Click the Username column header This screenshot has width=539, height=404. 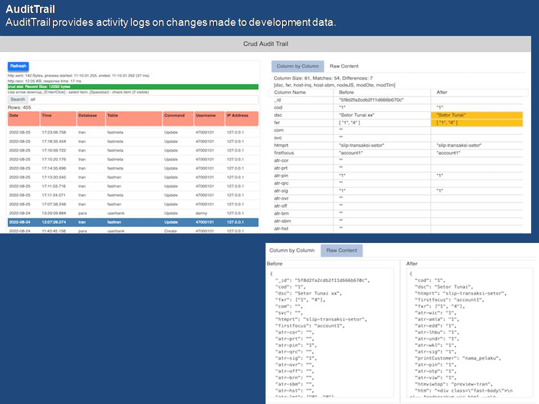point(208,118)
